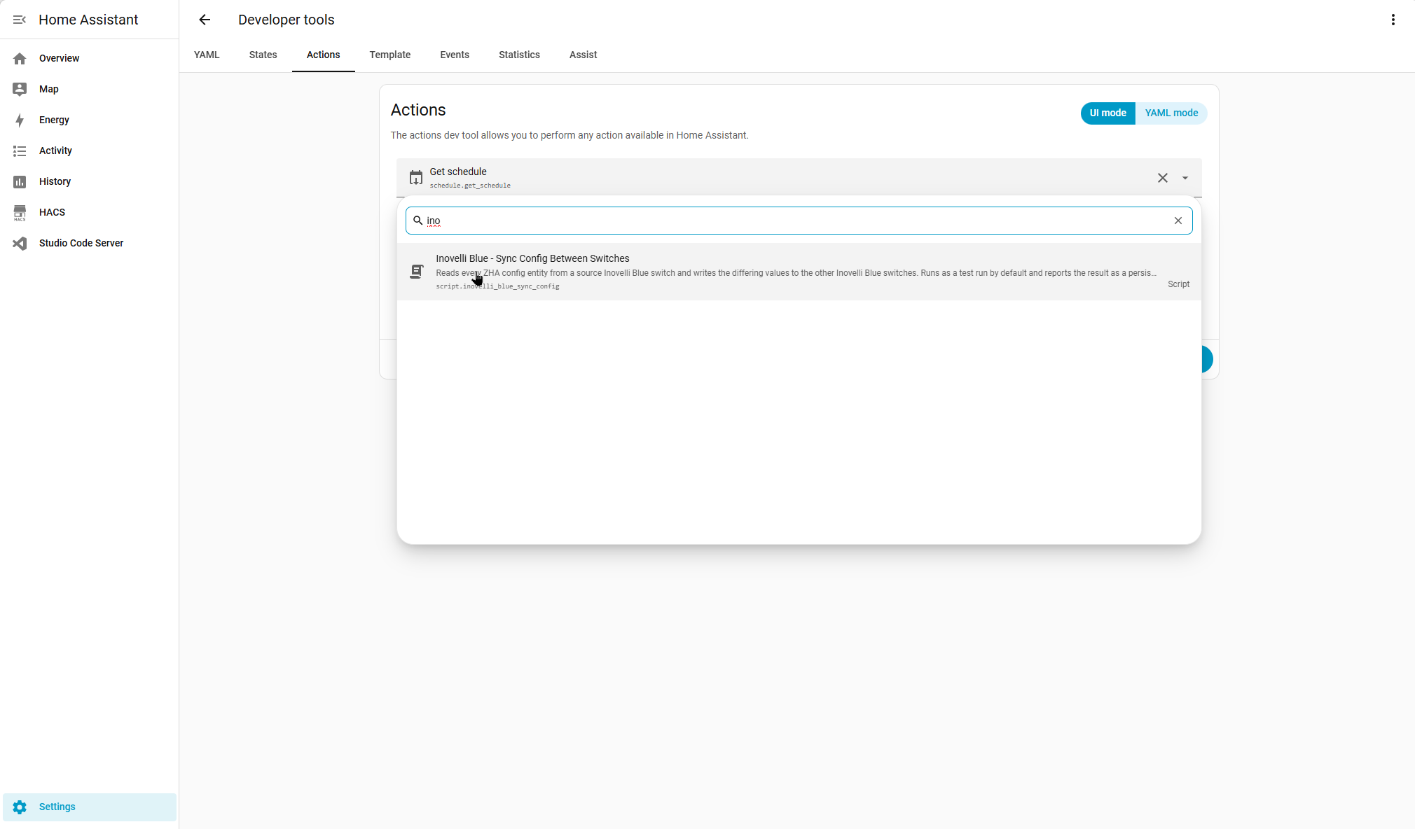This screenshot has width=1415, height=829.
Task: Toggle the action picker dropdown arrow
Action: pos(1185,178)
